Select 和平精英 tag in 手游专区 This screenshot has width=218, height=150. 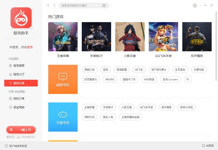[166, 107]
